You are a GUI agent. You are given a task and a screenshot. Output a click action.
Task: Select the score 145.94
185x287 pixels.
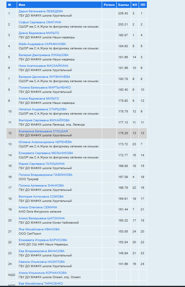point(123,254)
